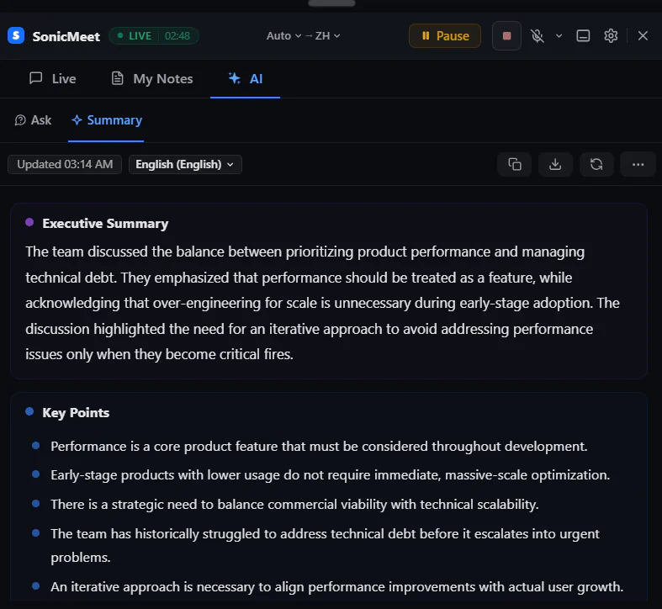Screen dimensions: 662x609
Task: Click the LIVE status indicator
Action: pos(135,36)
